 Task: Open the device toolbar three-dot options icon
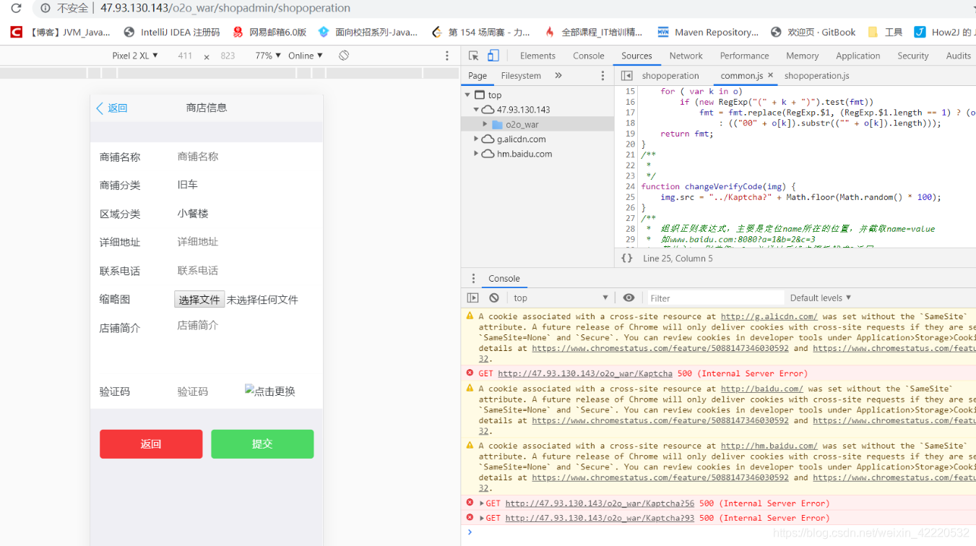tap(446, 55)
